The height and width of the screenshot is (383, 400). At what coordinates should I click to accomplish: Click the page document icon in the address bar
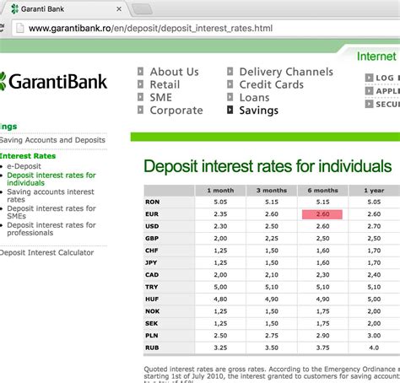20,28
